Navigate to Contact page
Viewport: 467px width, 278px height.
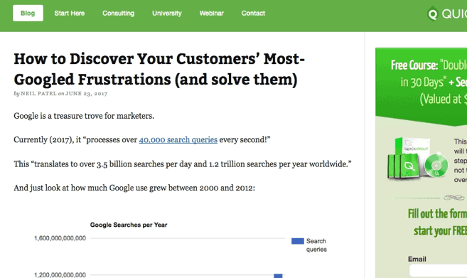pyautogui.click(x=253, y=13)
